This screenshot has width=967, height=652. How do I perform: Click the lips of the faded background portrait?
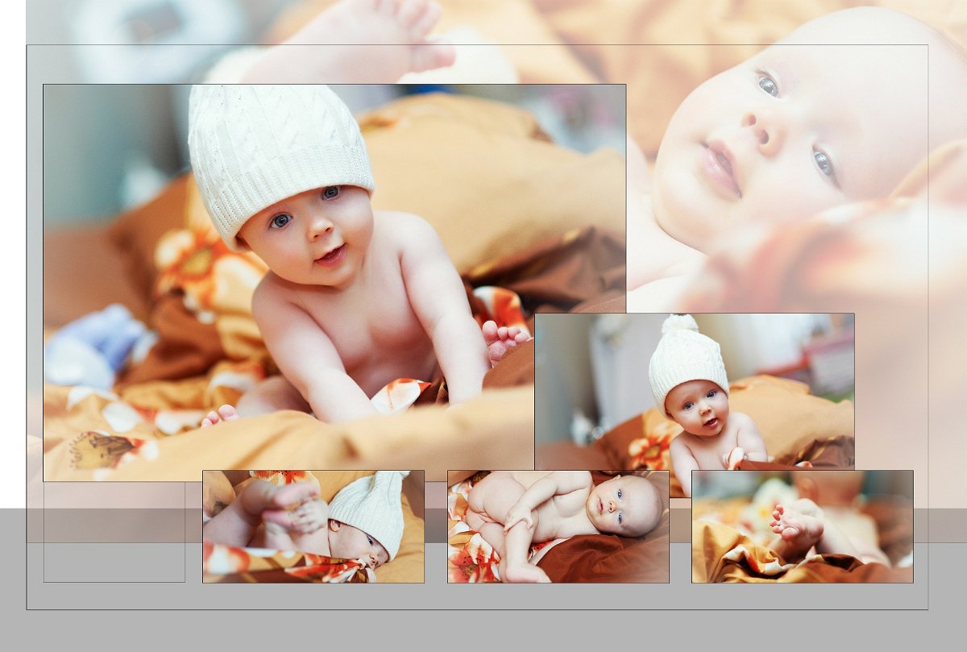pyautogui.click(x=721, y=168)
